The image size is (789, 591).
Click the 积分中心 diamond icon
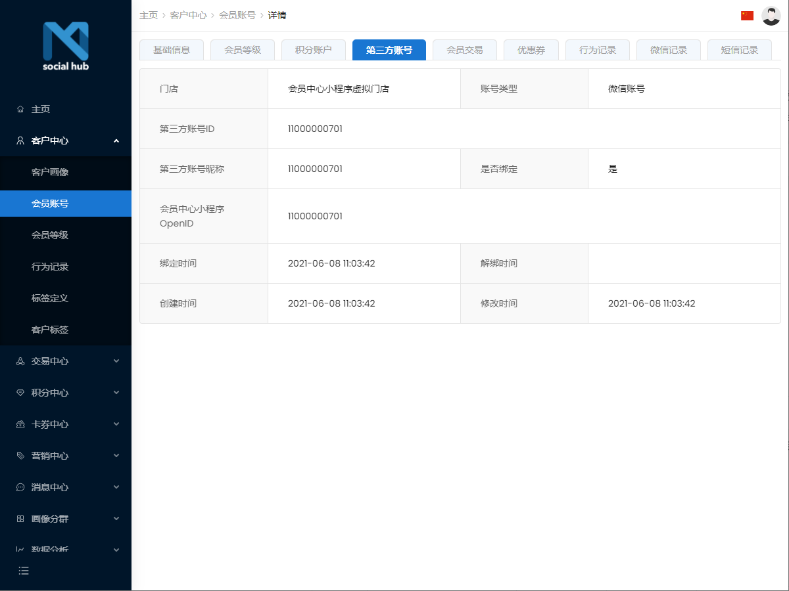[x=20, y=393]
